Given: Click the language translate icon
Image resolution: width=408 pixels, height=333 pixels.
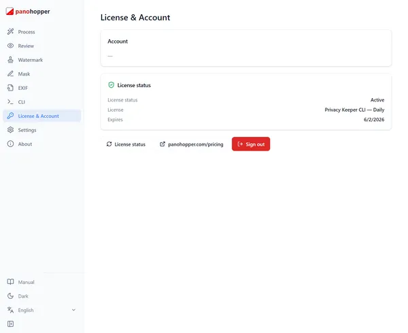Looking at the screenshot, I should click(x=10, y=310).
